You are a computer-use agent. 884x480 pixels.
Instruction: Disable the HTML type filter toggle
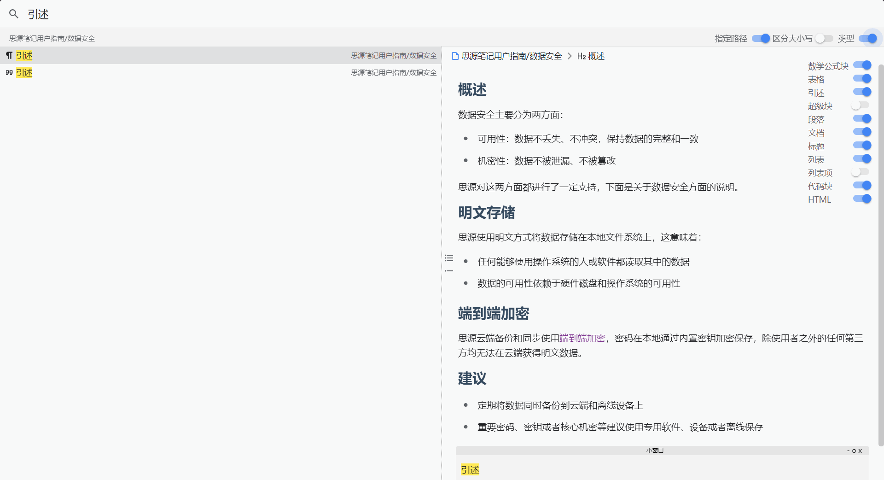(861, 199)
